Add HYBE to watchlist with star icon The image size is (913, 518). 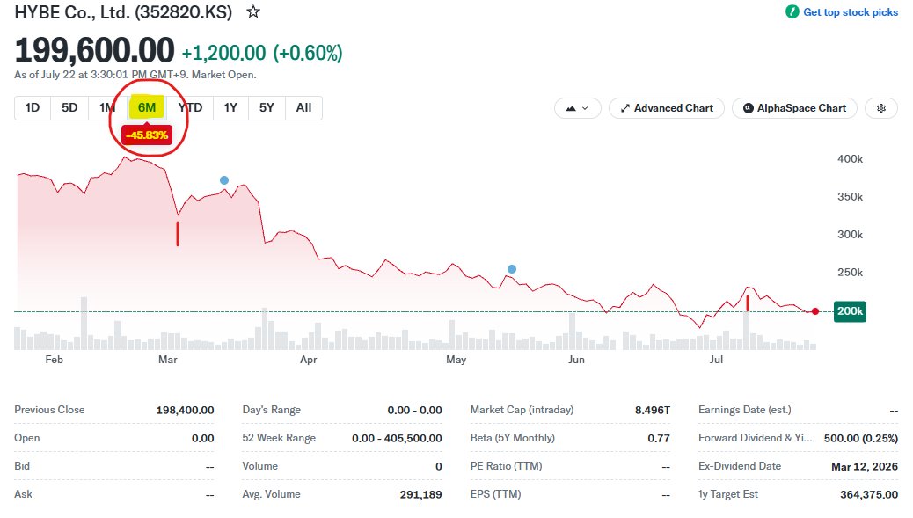[253, 11]
